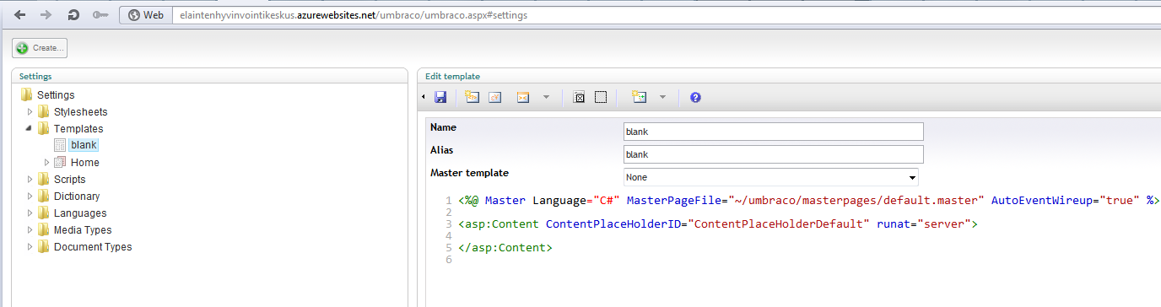Image resolution: width=1161 pixels, height=307 pixels.
Task: Select the Languages folder
Action: [x=80, y=213]
